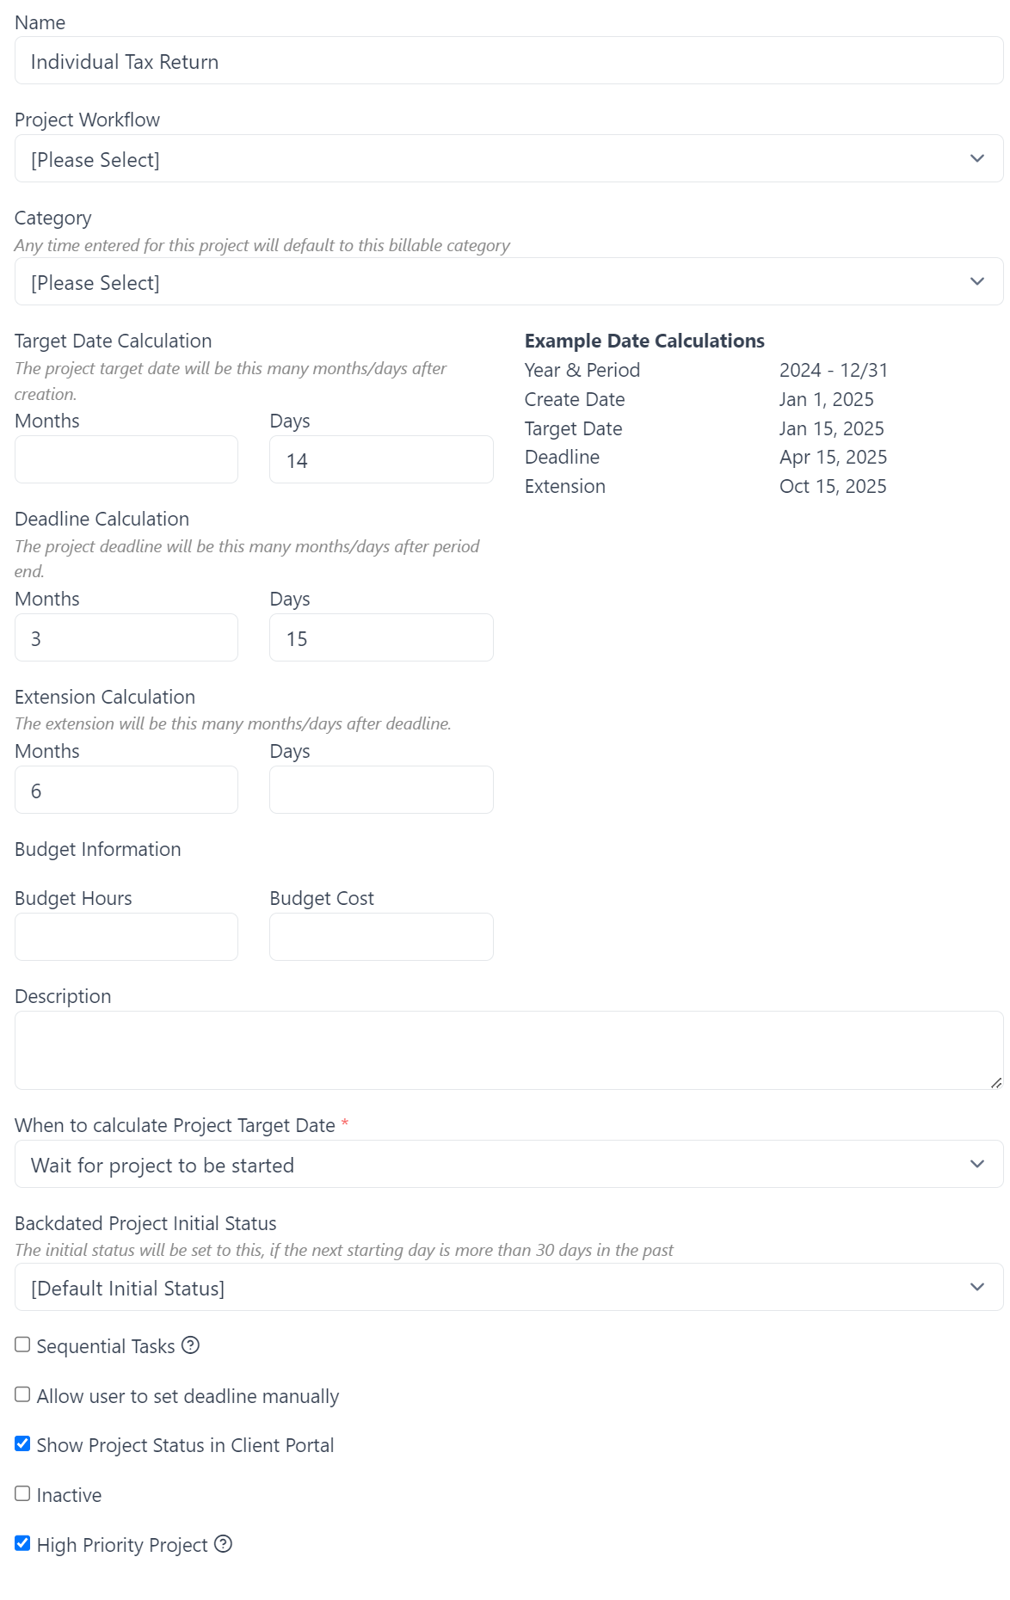Click the Category dropdown chevron

[x=976, y=281]
